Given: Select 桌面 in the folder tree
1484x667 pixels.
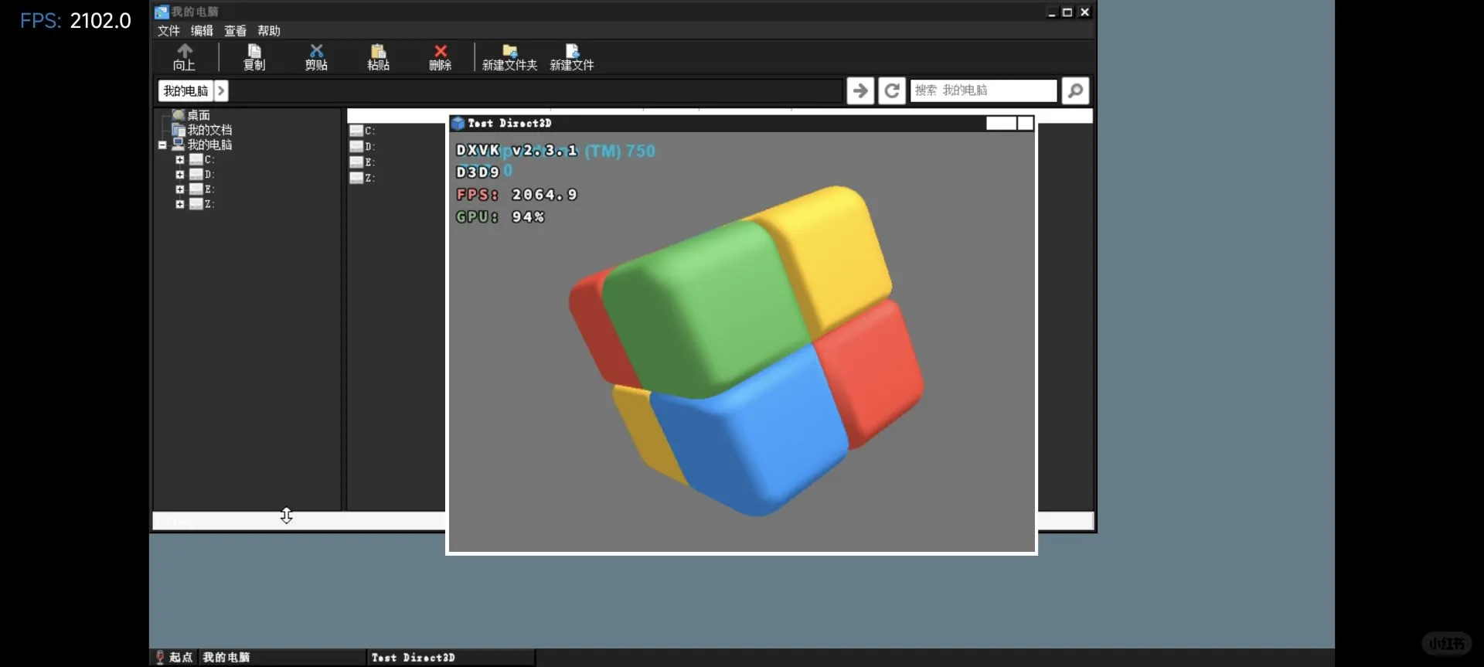Looking at the screenshot, I should pos(199,115).
